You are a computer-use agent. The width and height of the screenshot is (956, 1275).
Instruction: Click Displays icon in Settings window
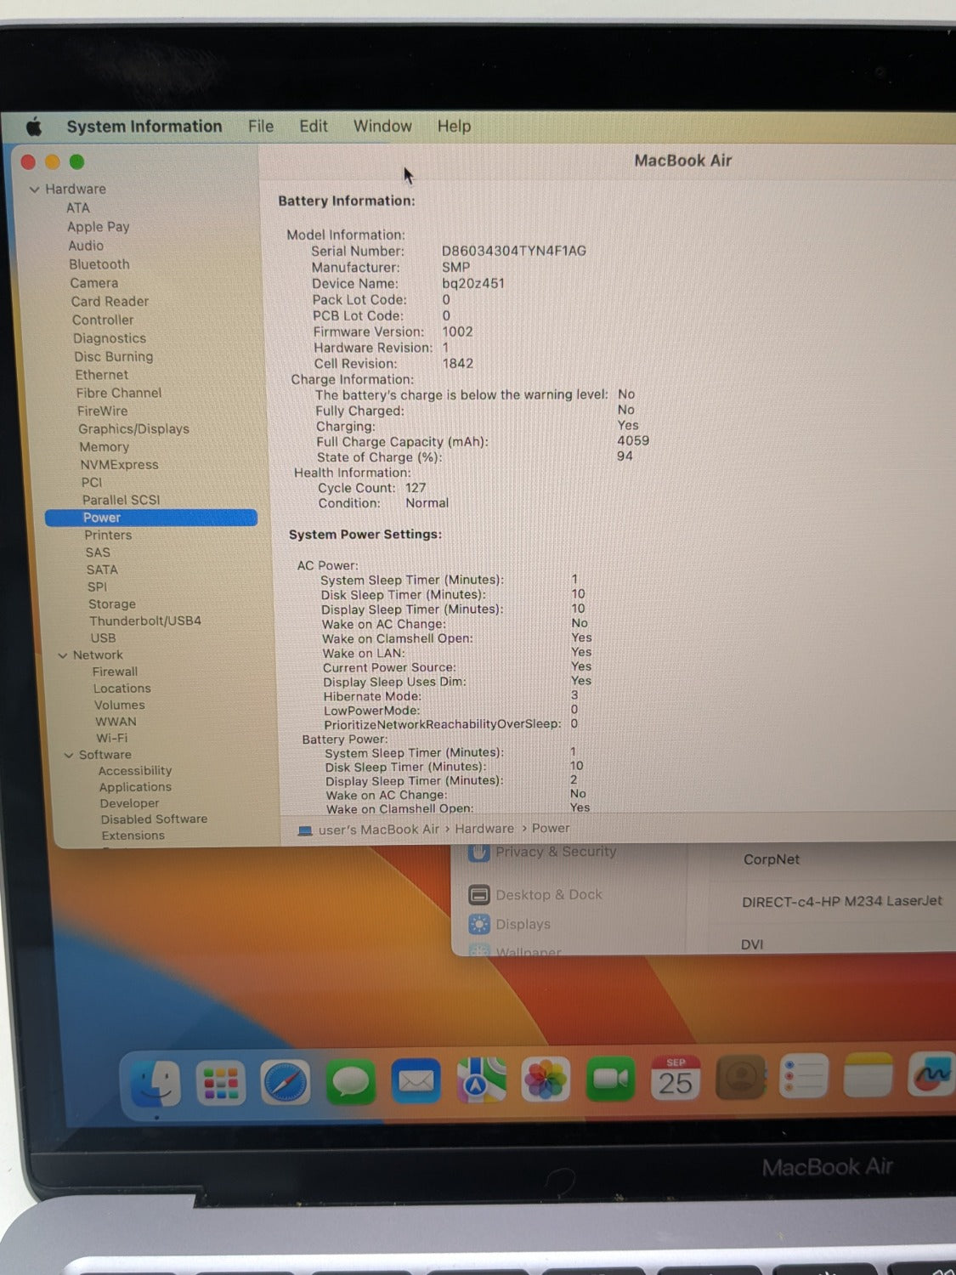479,924
